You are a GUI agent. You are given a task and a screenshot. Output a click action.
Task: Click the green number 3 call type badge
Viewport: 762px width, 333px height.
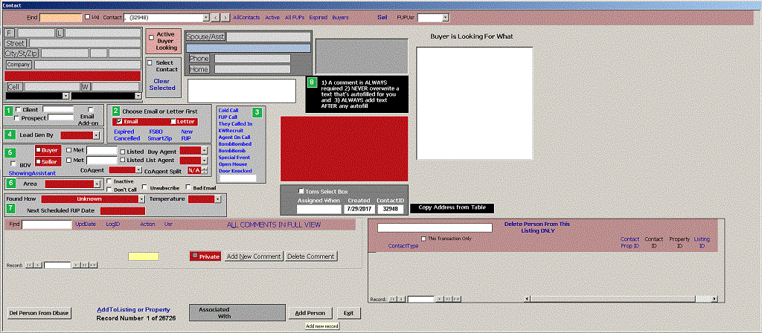pyautogui.click(x=257, y=112)
